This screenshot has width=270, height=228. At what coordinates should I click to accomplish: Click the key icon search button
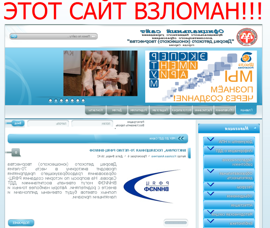(13, 36)
